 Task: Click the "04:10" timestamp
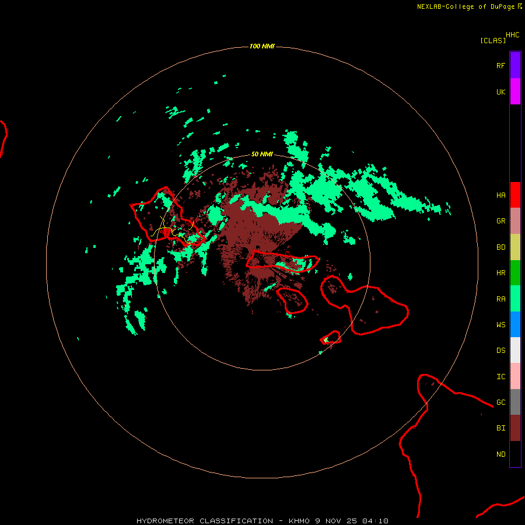tap(375, 521)
